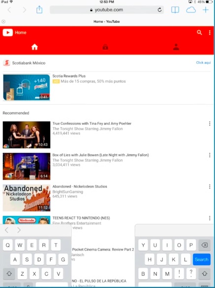Toggle left Shift key on keyboard
The width and height of the screenshot is (215, 288).
(9, 274)
